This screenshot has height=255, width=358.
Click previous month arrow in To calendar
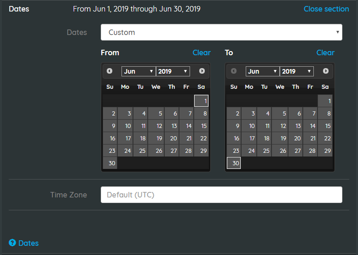[x=234, y=71]
